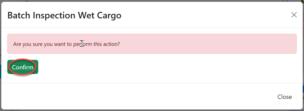The image size is (304, 111).
Task: Click the Batch Inspection Wet Cargo title
Action: pyautogui.click(x=64, y=15)
